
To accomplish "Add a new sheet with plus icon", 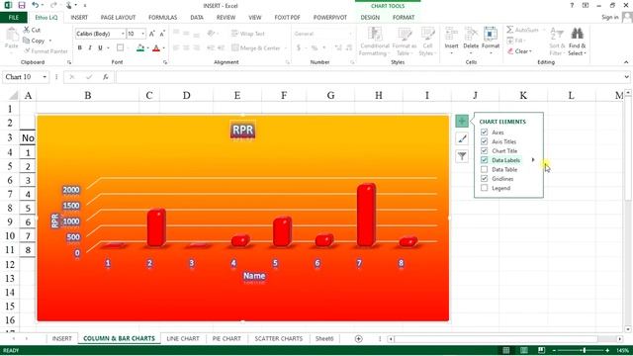I will pyautogui.click(x=358, y=339).
